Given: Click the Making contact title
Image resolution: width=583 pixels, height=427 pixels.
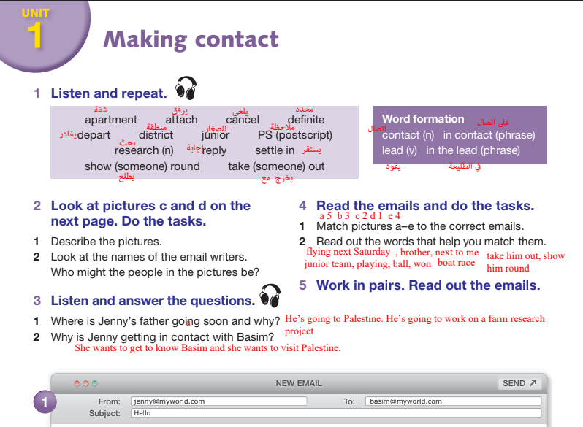Looking at the screenshot, I should 191,39.
